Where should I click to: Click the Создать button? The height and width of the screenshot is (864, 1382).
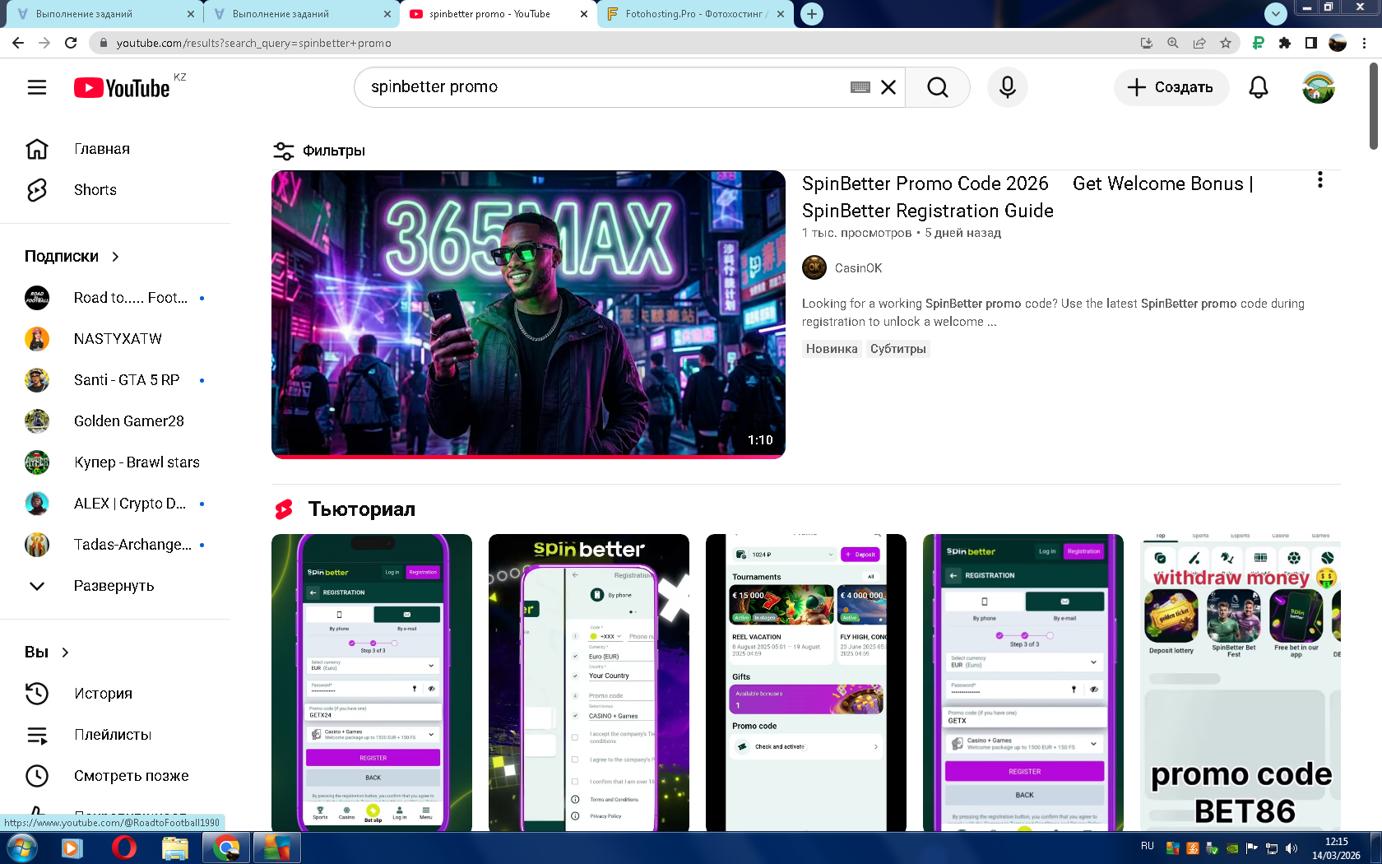point(1171,87)
